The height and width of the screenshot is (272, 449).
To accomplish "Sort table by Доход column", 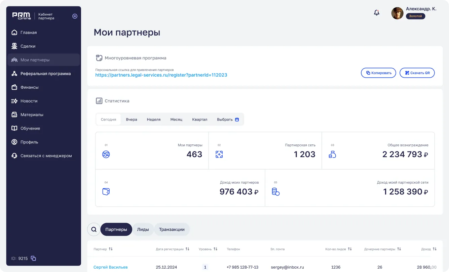I will [435, 249].
